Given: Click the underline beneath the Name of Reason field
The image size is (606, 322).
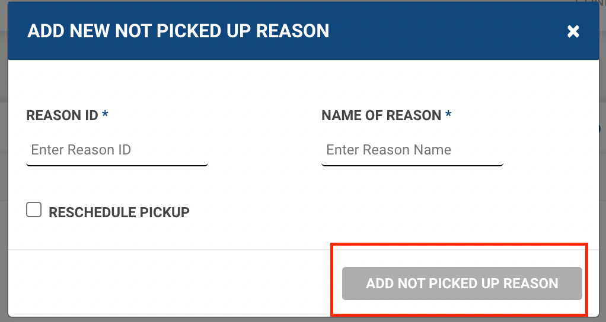Looking at the screenshot, I should tap(412, 165).
